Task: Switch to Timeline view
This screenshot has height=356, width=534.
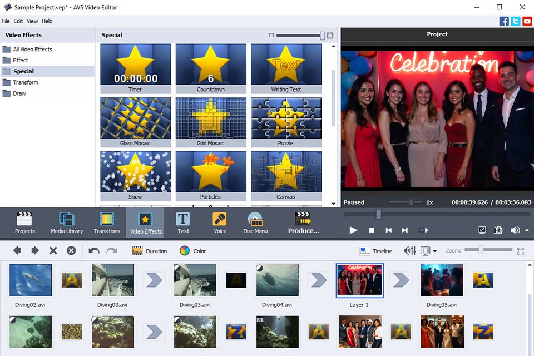Action: 375,251
